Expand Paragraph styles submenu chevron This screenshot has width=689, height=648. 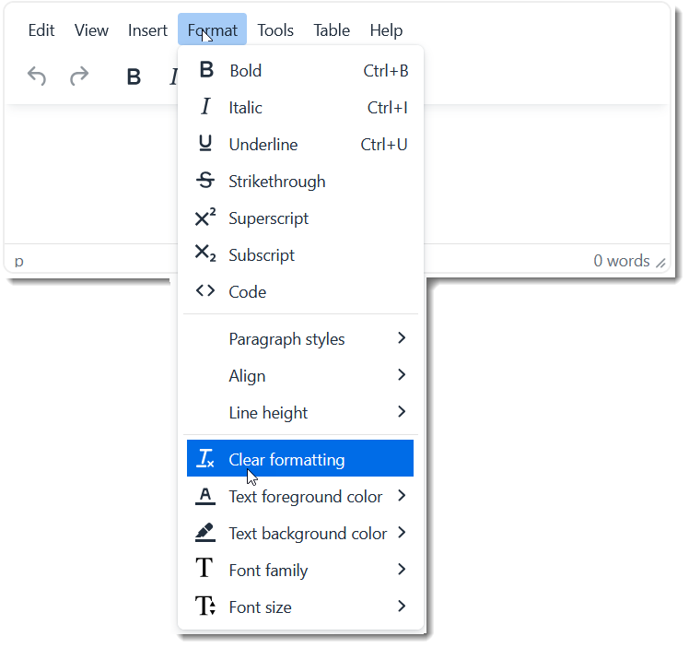(x=402, y=337)
